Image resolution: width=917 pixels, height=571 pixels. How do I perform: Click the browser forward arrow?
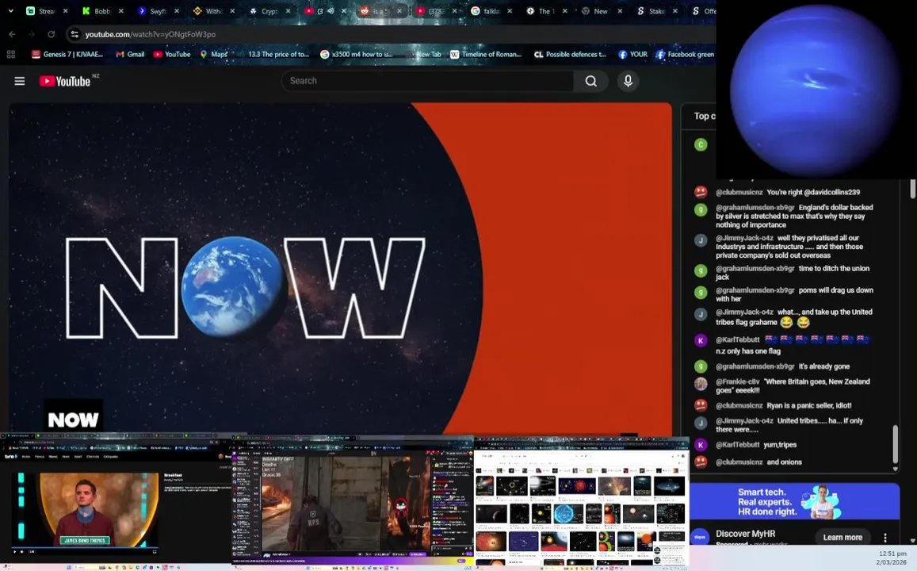click(x=32, y=35)
